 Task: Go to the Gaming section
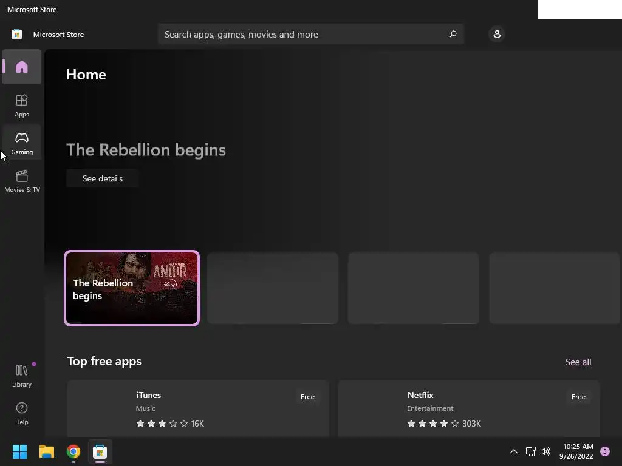[x=22, y=143]
